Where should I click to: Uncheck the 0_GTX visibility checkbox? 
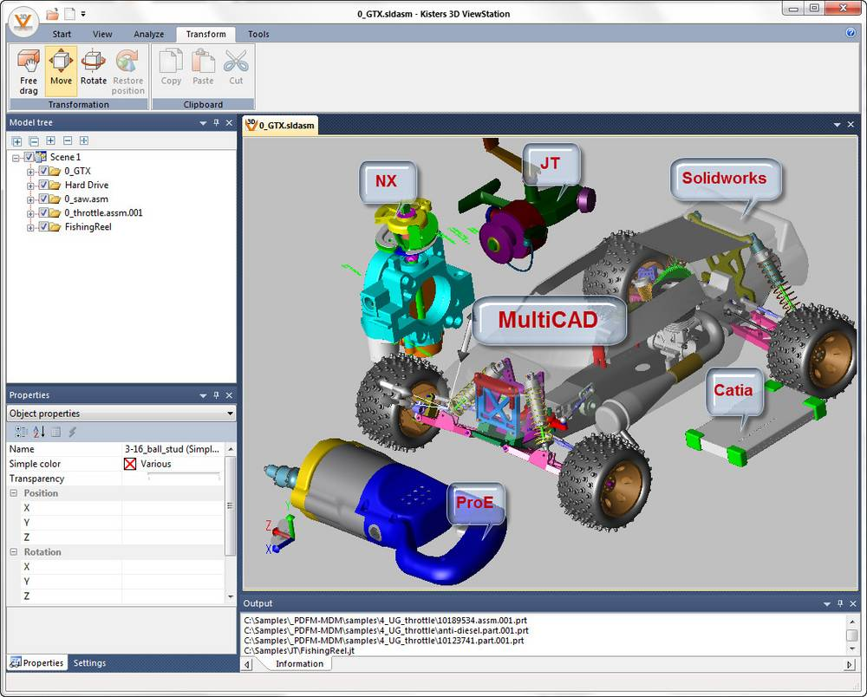coord(44,172)
